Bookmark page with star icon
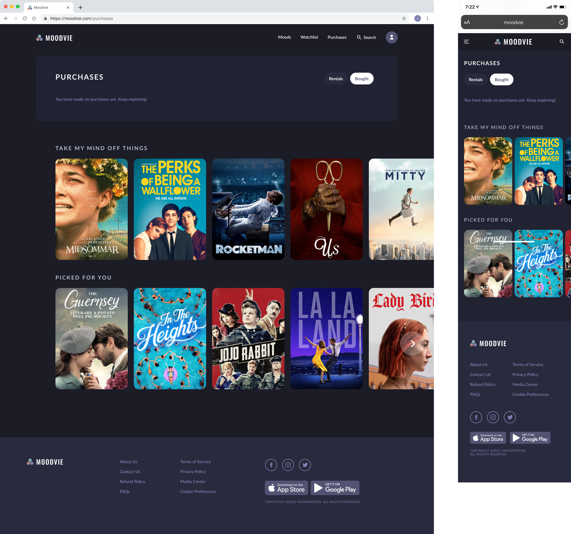571x534 pixels. [x=404, y=18]
